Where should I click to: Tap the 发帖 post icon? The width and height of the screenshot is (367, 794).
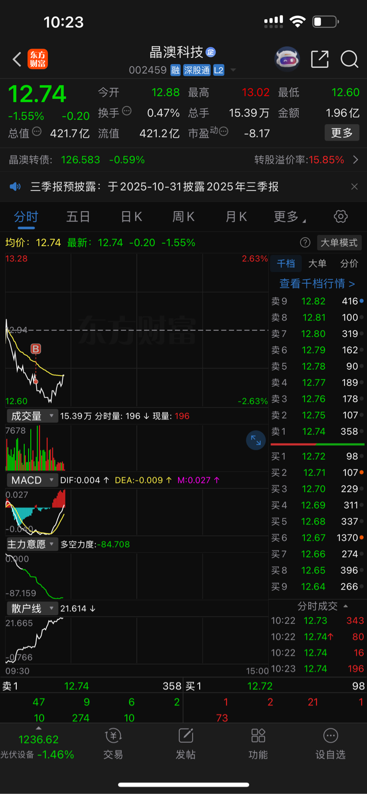pyautogui.click(x=185, y=743)
